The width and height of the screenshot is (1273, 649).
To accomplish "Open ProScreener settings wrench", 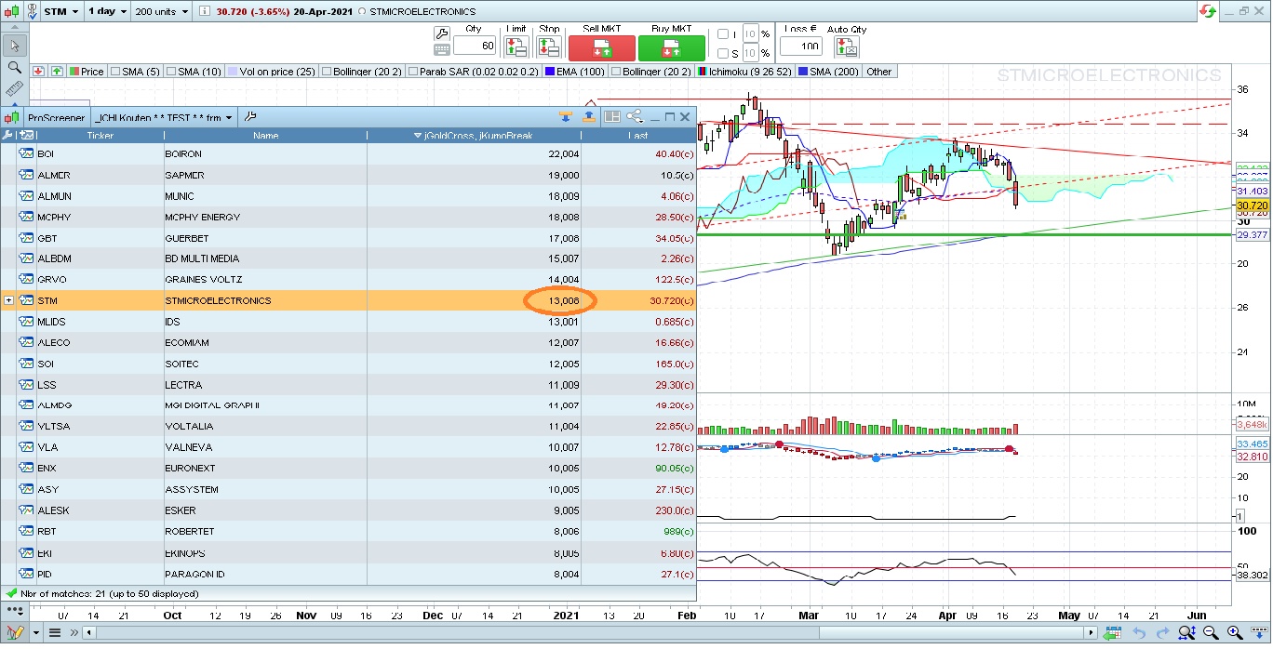I will 250,117.
